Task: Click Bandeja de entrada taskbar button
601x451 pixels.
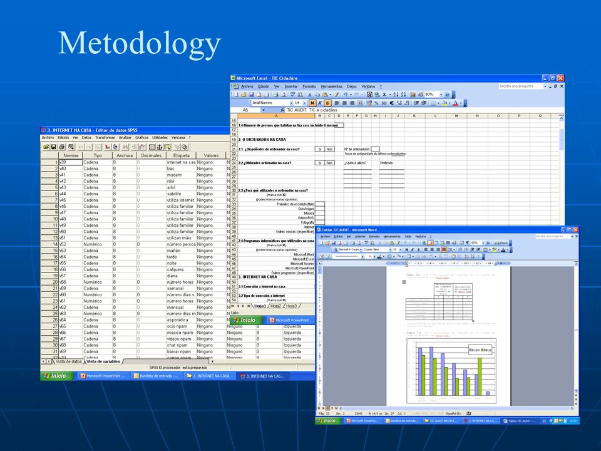Action: [x=156, y=376]
